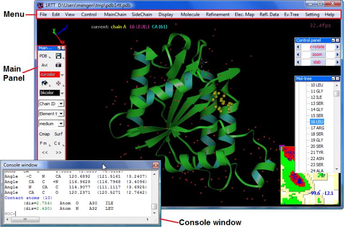Screen dimensions: 344x227
Task: Click the zoom label button
Action: click(x=317, y=55)
